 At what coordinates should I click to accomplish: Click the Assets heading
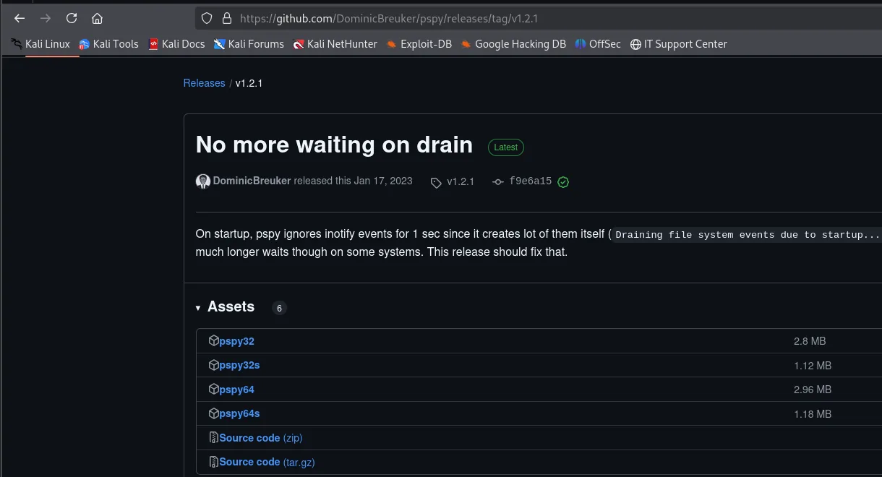tap(231, 306)
